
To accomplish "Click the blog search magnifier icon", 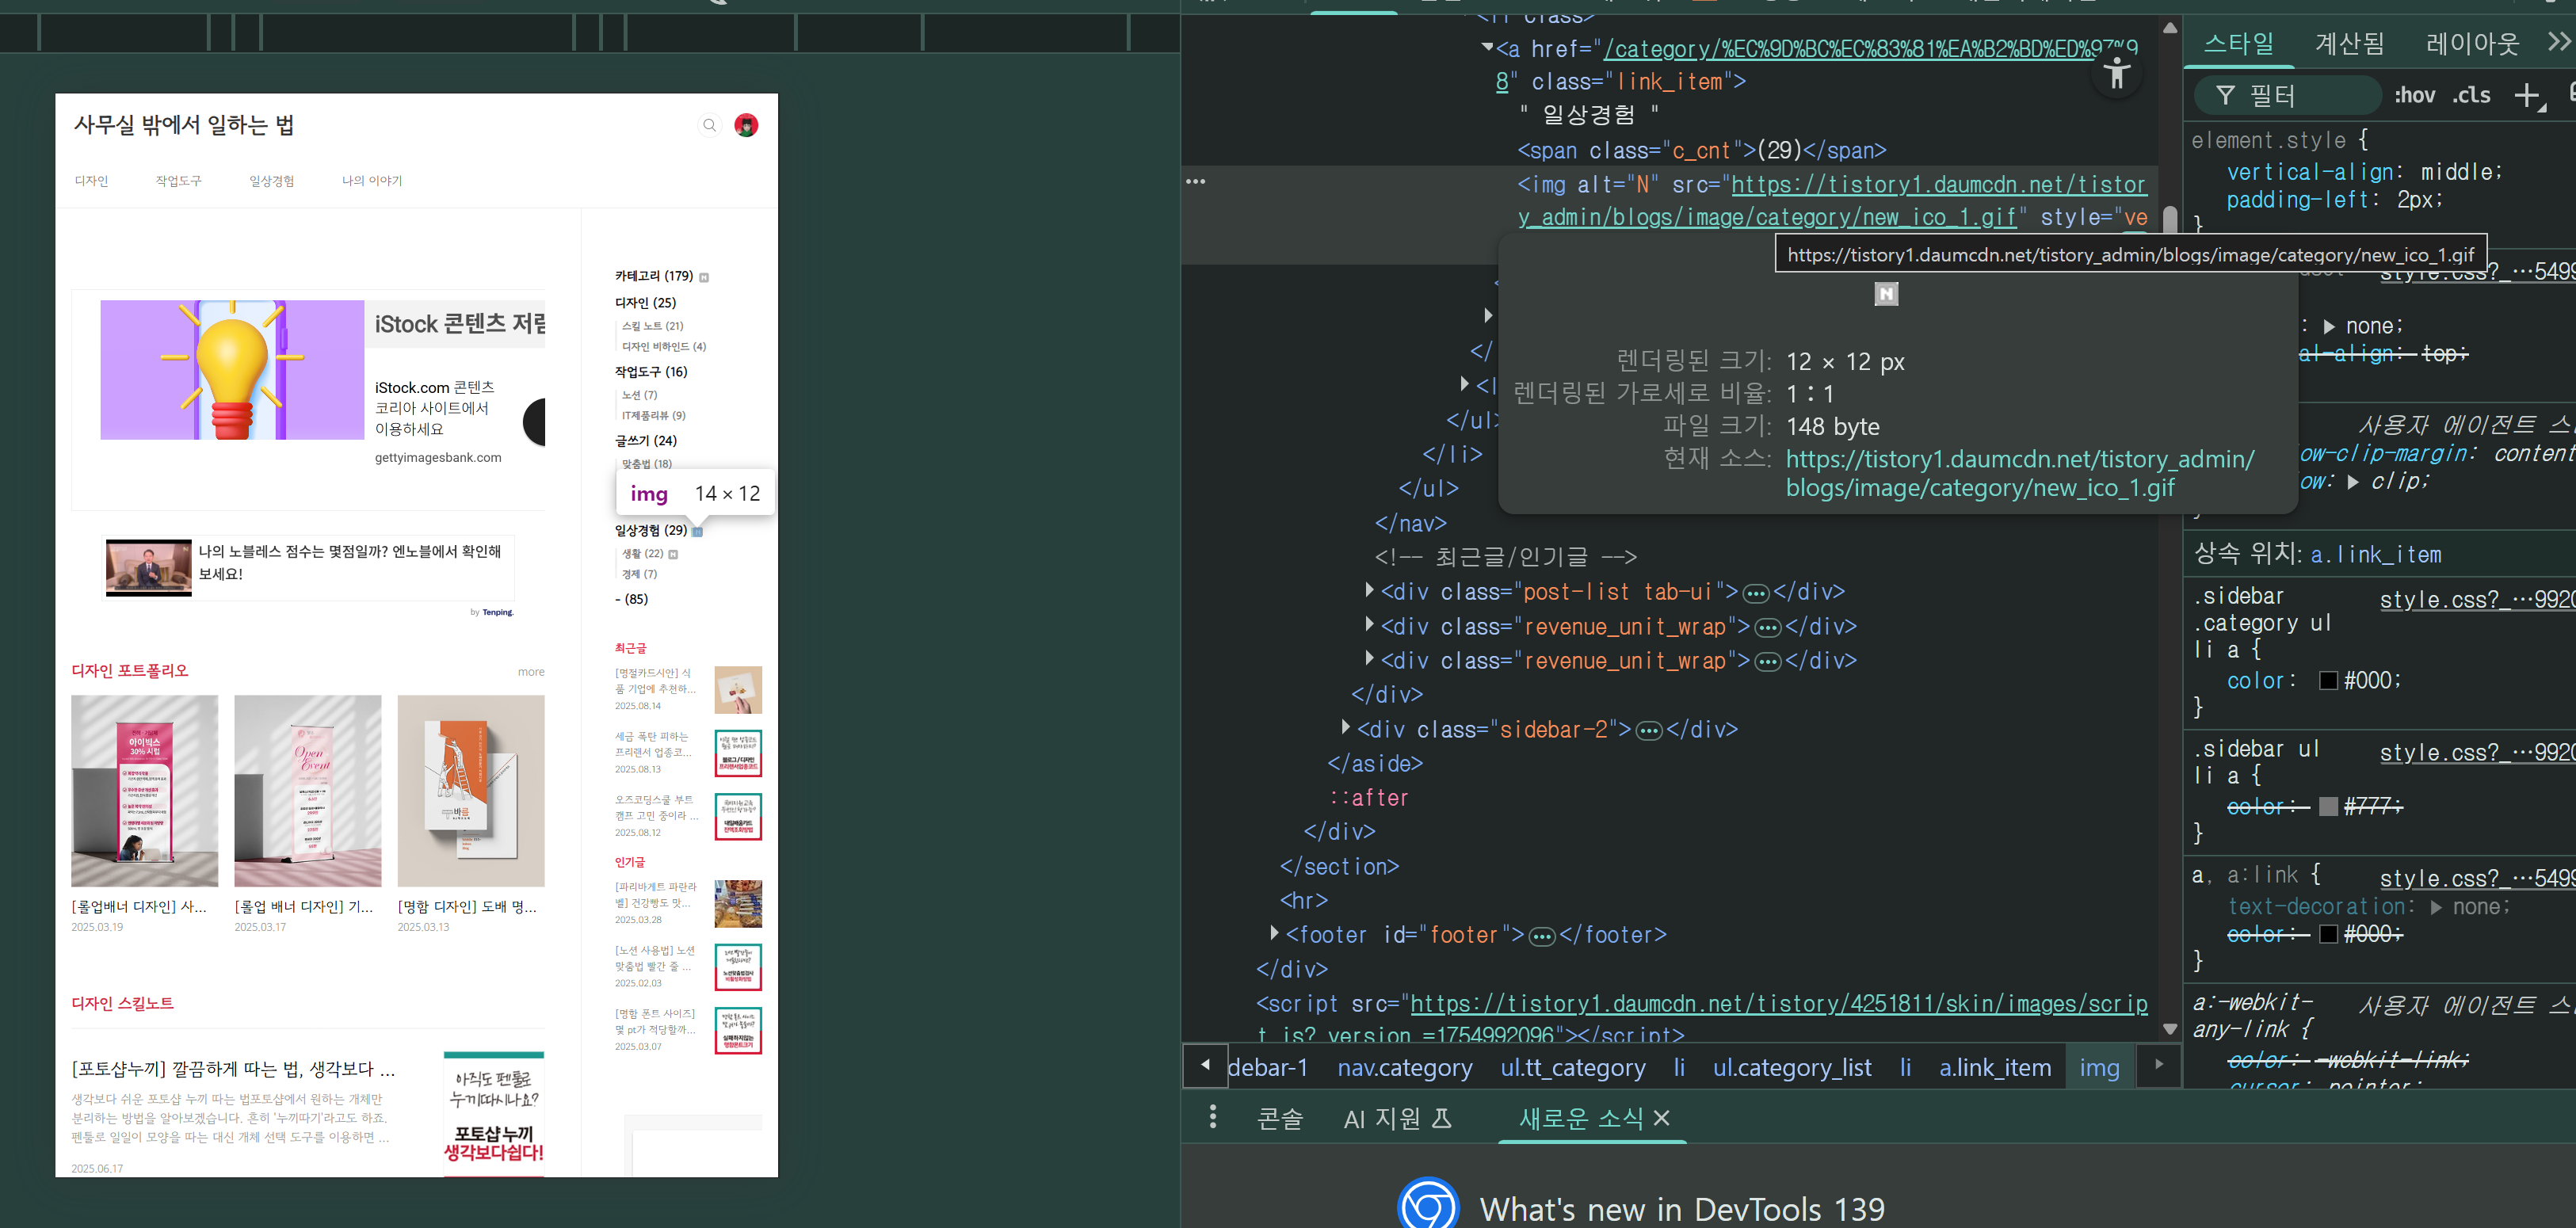I will coord(709,125).
